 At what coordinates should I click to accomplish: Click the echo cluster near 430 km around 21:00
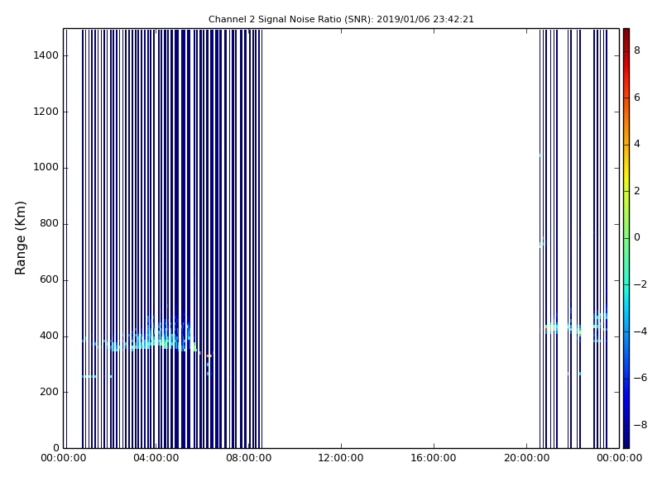point(551,327)
